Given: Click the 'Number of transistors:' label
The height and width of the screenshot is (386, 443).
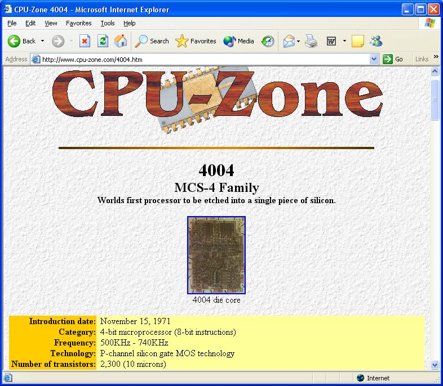Looking at the screenshot, I should click(x=54, y=364).
